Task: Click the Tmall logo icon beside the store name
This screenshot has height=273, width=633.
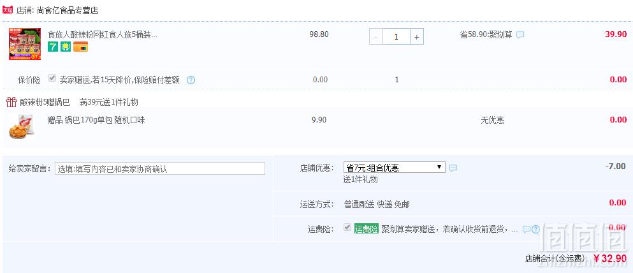Action: coord(8,10)
